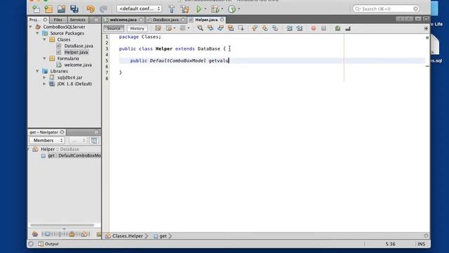This screenshot has width=449, height=253.
Task: Open the Debug Project dropdown arrow
Action: [222, 9]
